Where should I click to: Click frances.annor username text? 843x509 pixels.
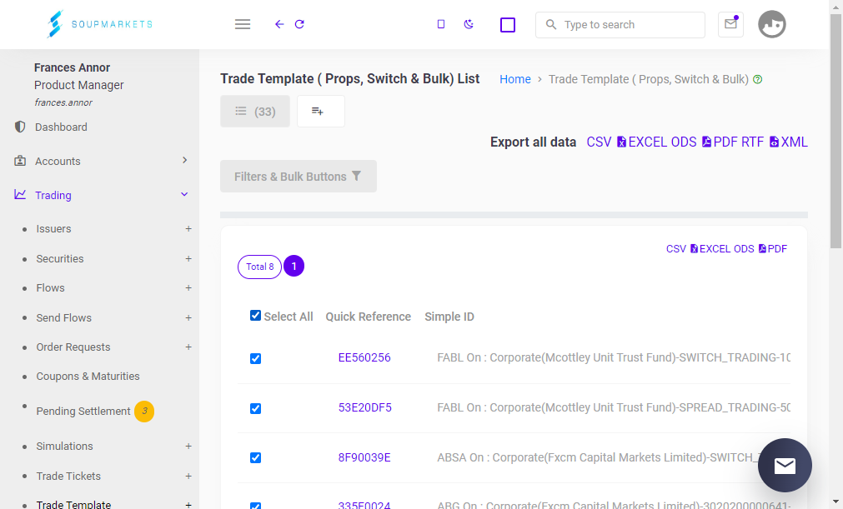click(63, 102)
